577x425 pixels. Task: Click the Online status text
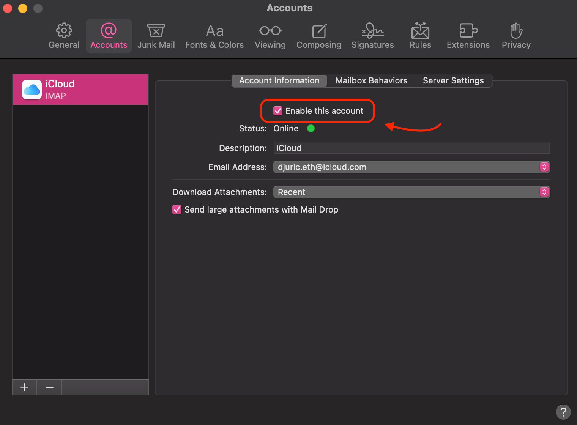[286, 128]
